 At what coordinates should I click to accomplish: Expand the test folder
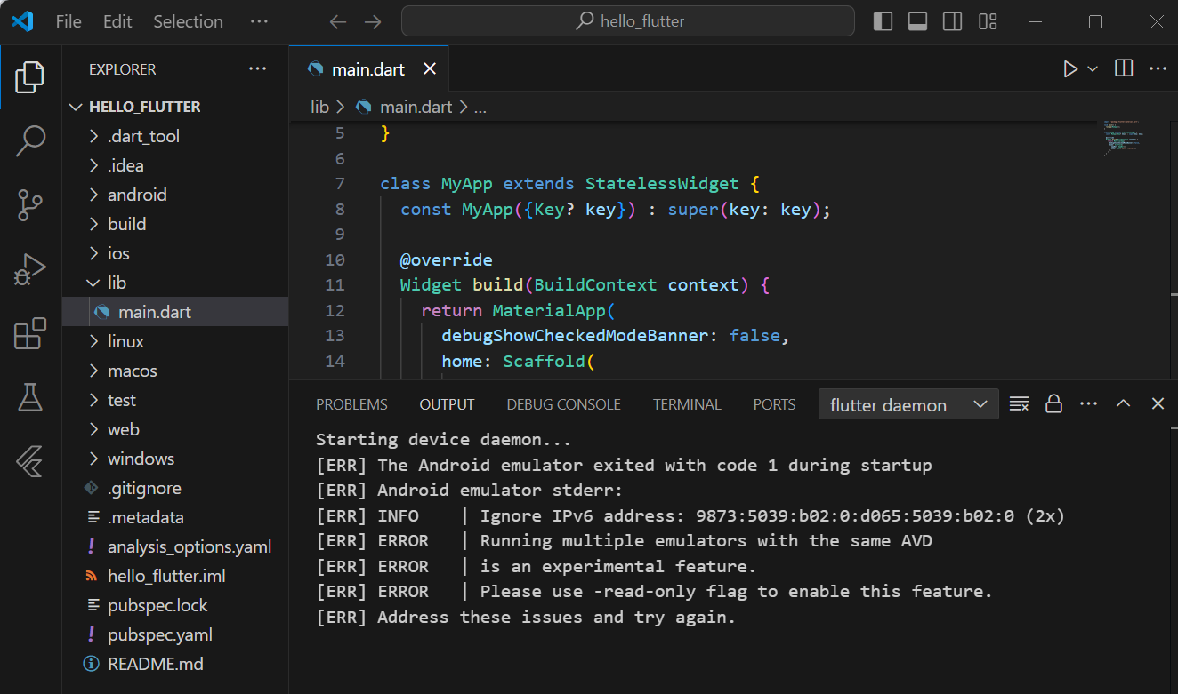(x=175, y=400)
